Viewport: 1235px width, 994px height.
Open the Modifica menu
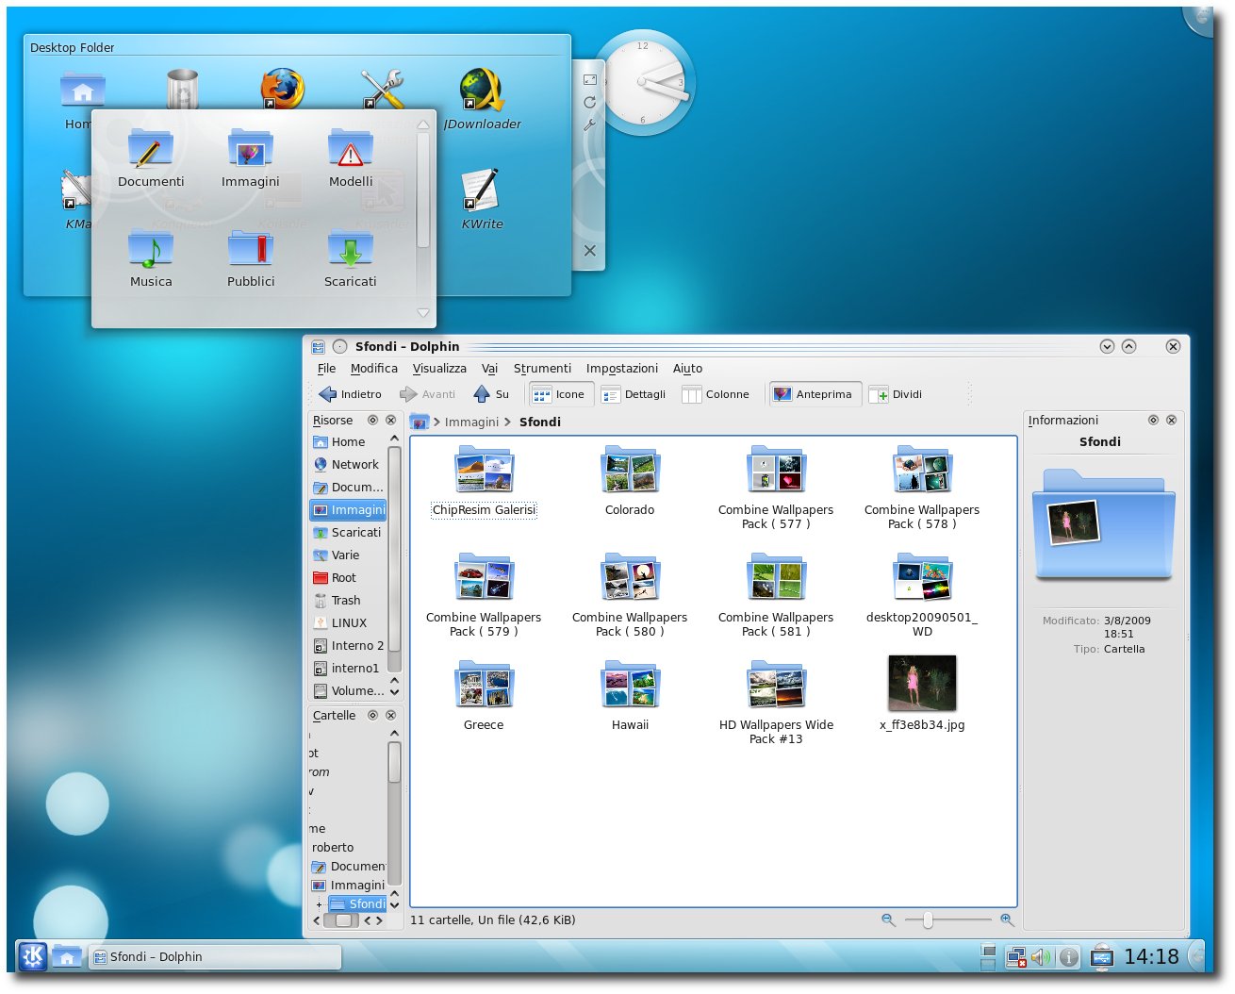coord(374,369)
